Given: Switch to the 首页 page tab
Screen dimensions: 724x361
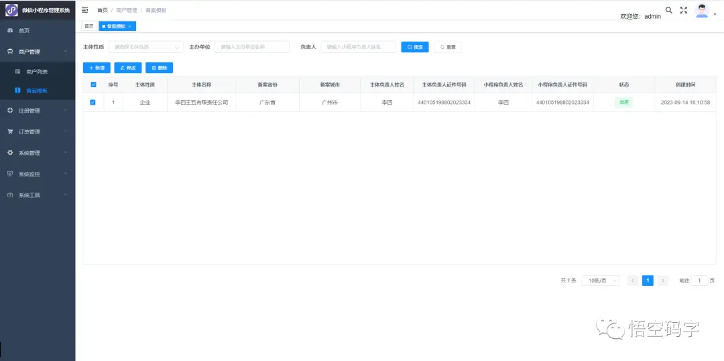Looking at the screenshot, I should pos(89,26).
